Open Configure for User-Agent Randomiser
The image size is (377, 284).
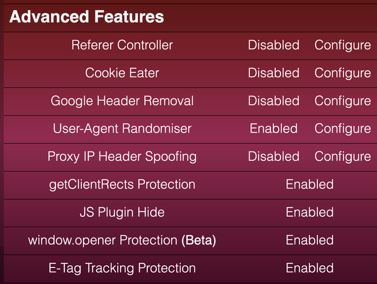tap(343, 129)
